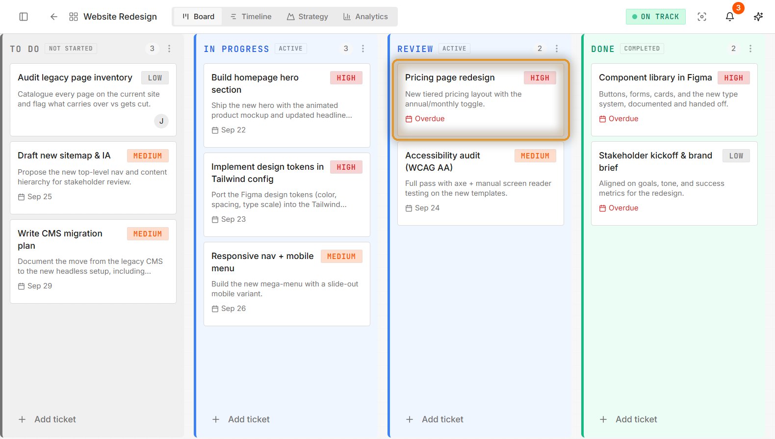The width and height of the screenshot is (775, 439).
Task: Click Overdue label on Pricing page redesign
Action: click(x=425, y=119)
